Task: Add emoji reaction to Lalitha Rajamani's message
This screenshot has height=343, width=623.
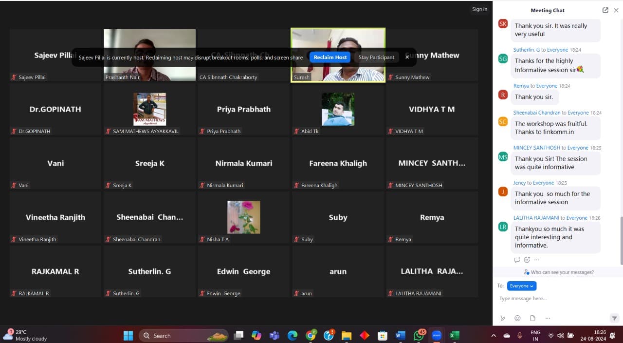Action: click(527, 260)
